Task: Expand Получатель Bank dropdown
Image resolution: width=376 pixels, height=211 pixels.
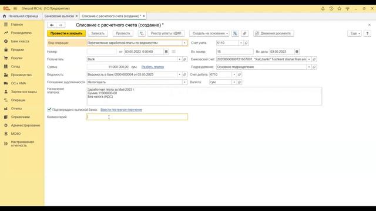Action: 179,59
